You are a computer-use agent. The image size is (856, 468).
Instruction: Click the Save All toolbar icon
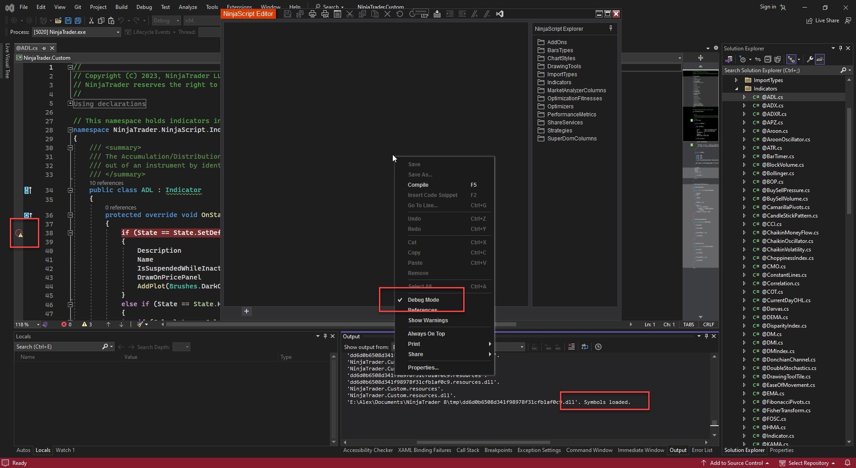(x=78, y=21)
